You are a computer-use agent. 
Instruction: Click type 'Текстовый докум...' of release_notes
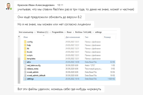tap(93, 69)
